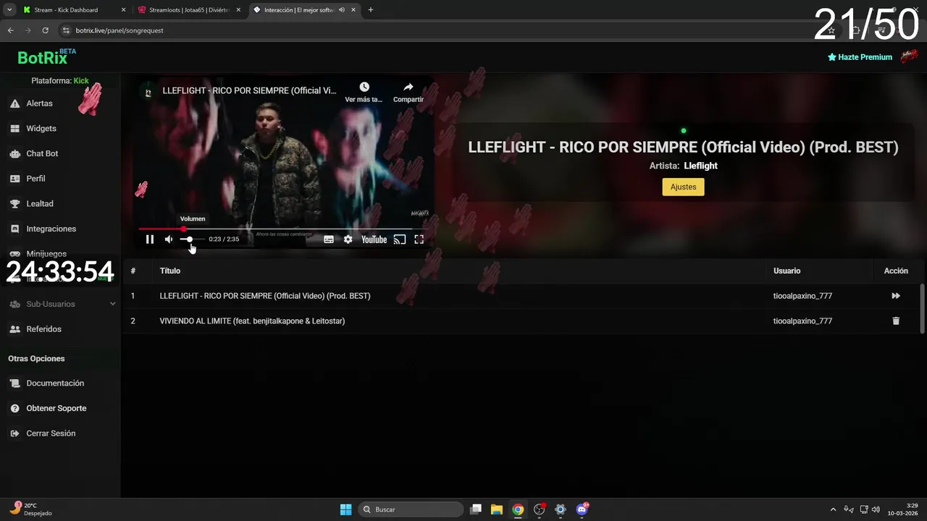Click the Alertas warning icon
The width and height of the screenshot is (927, 521).
click(x=14, y=103)
